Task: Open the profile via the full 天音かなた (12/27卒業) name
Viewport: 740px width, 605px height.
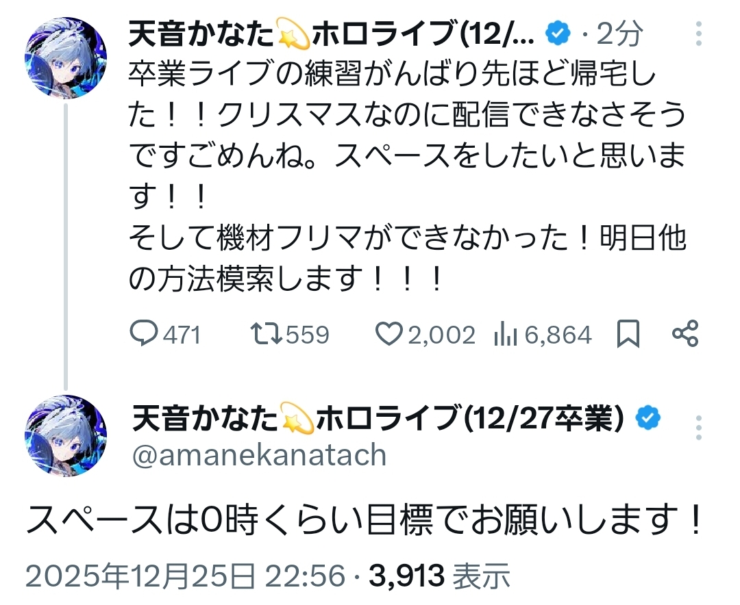Action: click(377, 419)
